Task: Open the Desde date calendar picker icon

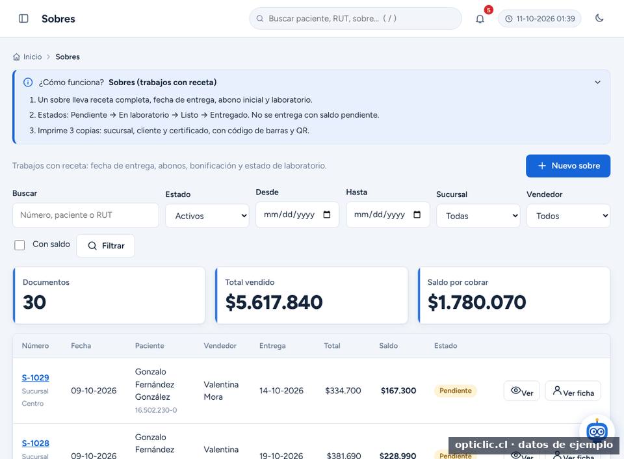Action: click(x=327, y=215)
